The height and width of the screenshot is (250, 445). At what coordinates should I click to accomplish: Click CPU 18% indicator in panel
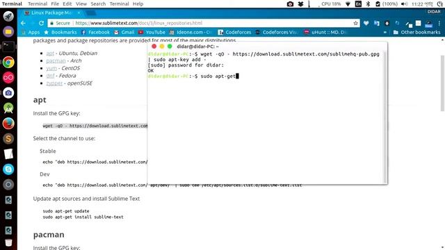pyautogui.click(x=331, y=4)
